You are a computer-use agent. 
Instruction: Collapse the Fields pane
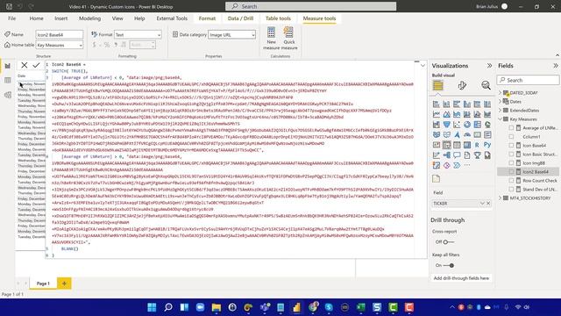(x=555, y=66)
